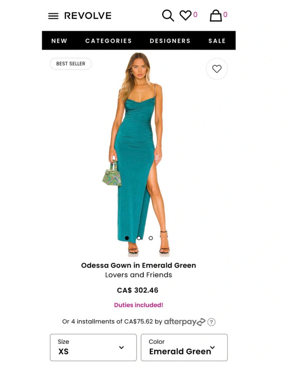Tap the shopping bag item count
This screenshot has width=285, height=371.
225,15
